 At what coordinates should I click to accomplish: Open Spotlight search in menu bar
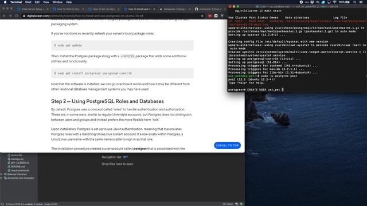[355, 2]
